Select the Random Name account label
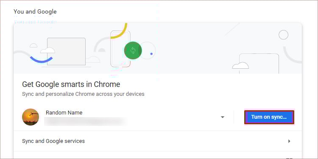 64,112
